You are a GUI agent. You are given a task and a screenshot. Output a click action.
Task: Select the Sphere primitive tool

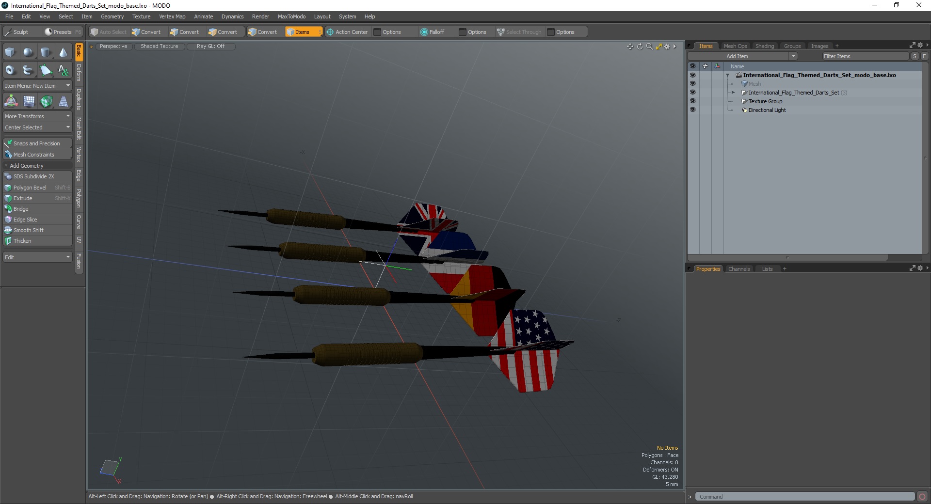(28, 52)
